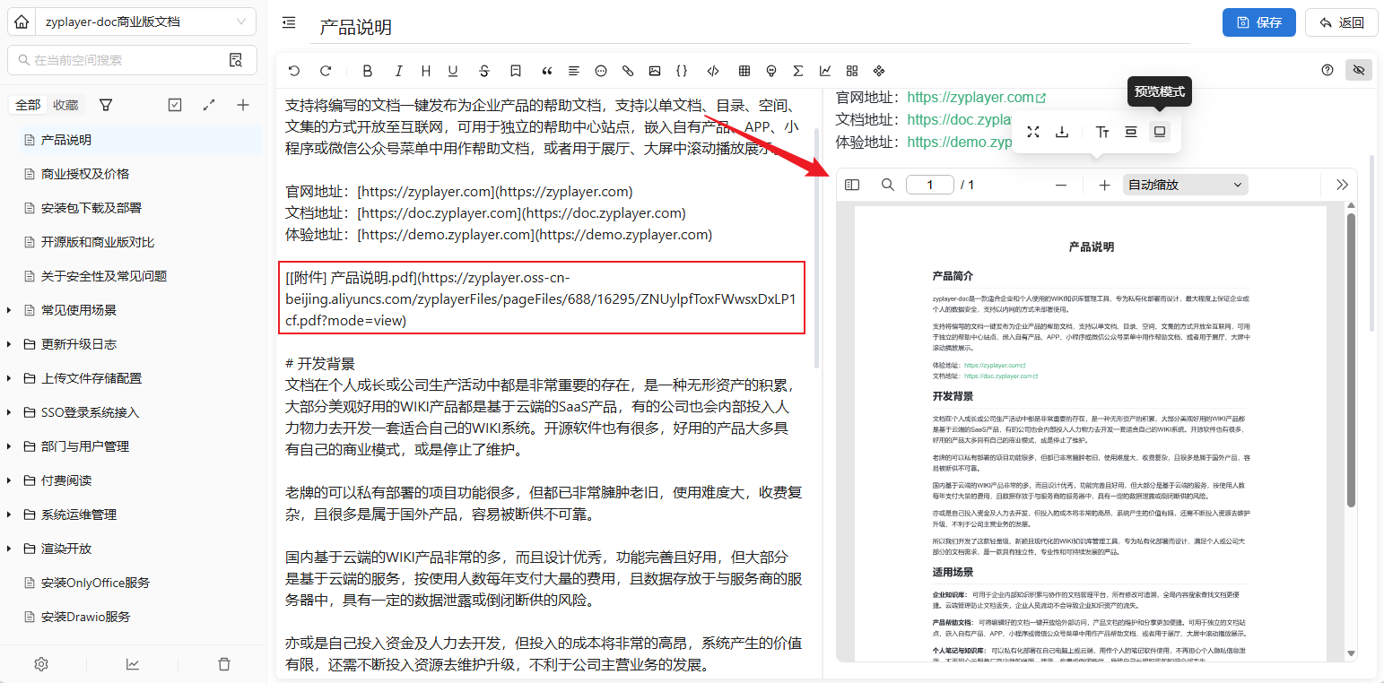
Task: Click the diamond cluster icon in toolbar
Action: 879,71
